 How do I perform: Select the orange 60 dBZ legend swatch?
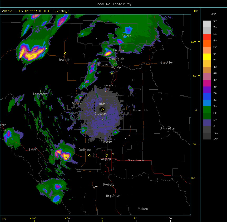pyautogui.click(x=207, y=44)
